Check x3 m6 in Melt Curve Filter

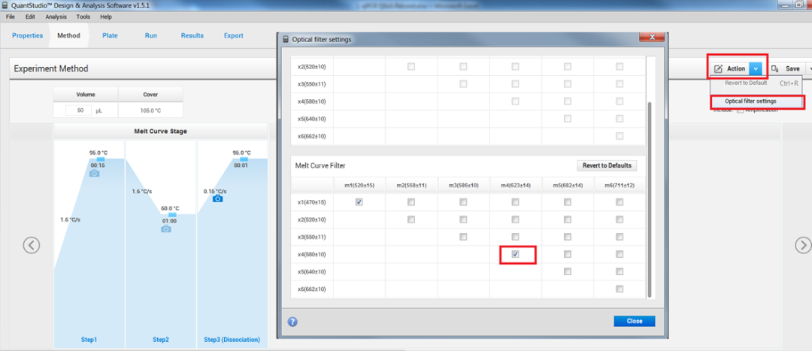620,237
